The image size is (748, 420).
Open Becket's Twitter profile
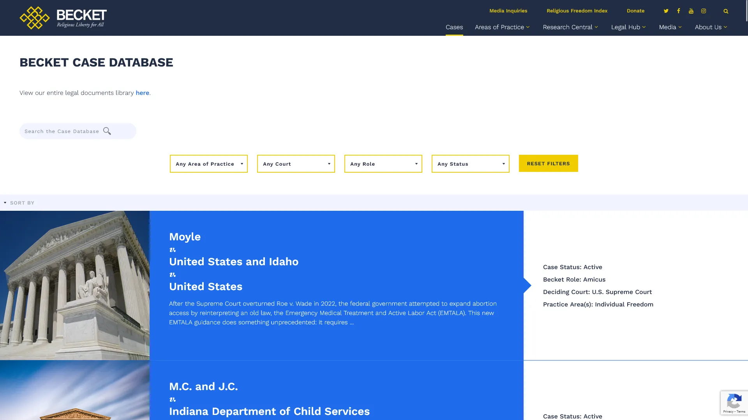point(666,11)
